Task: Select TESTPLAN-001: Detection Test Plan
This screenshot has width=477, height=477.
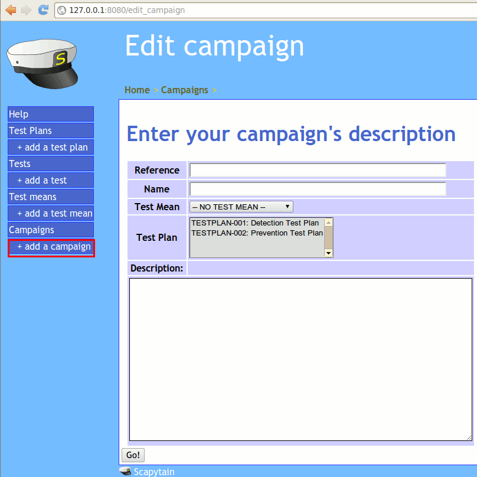Action: click(x=255, y=223)
